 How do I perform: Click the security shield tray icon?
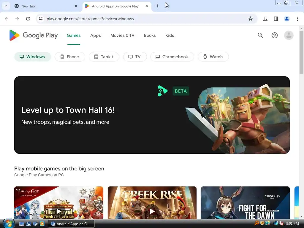262,223
